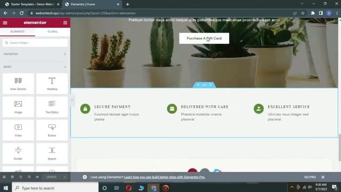Viewport: 341px width, 192px height.
Task: Expand the Favorites category
Action: (35, 54)
